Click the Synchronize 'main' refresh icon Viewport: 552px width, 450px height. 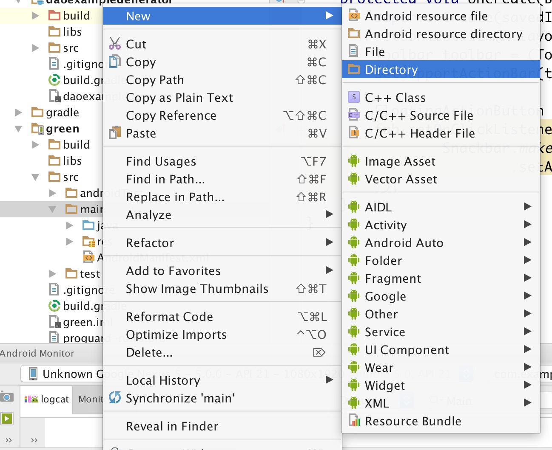click(x=115, y=398)
